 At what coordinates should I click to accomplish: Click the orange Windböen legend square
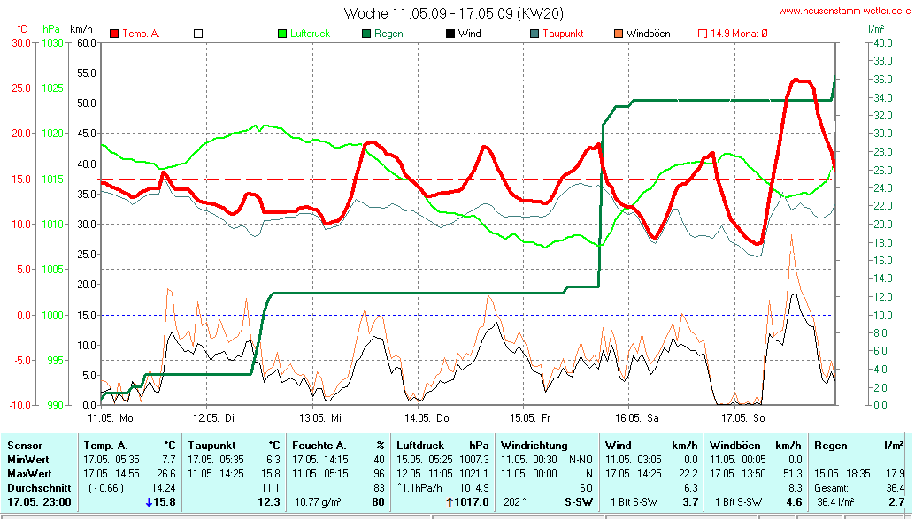pos(619,34)
